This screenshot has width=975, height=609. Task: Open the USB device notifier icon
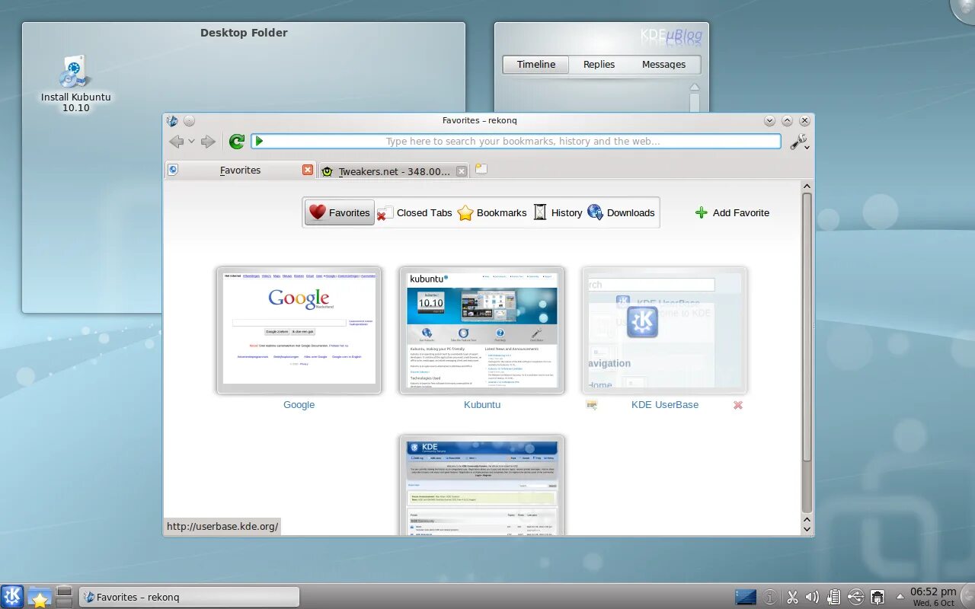point(855,598)
